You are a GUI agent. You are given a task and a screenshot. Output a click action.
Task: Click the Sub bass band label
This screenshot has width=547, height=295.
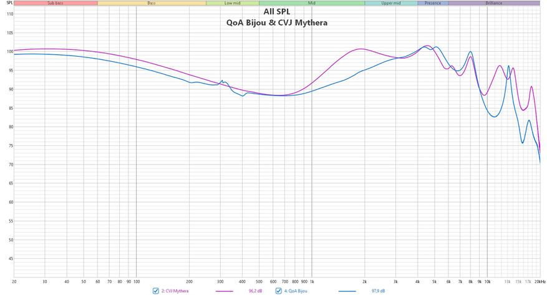[x=56, y=3]
